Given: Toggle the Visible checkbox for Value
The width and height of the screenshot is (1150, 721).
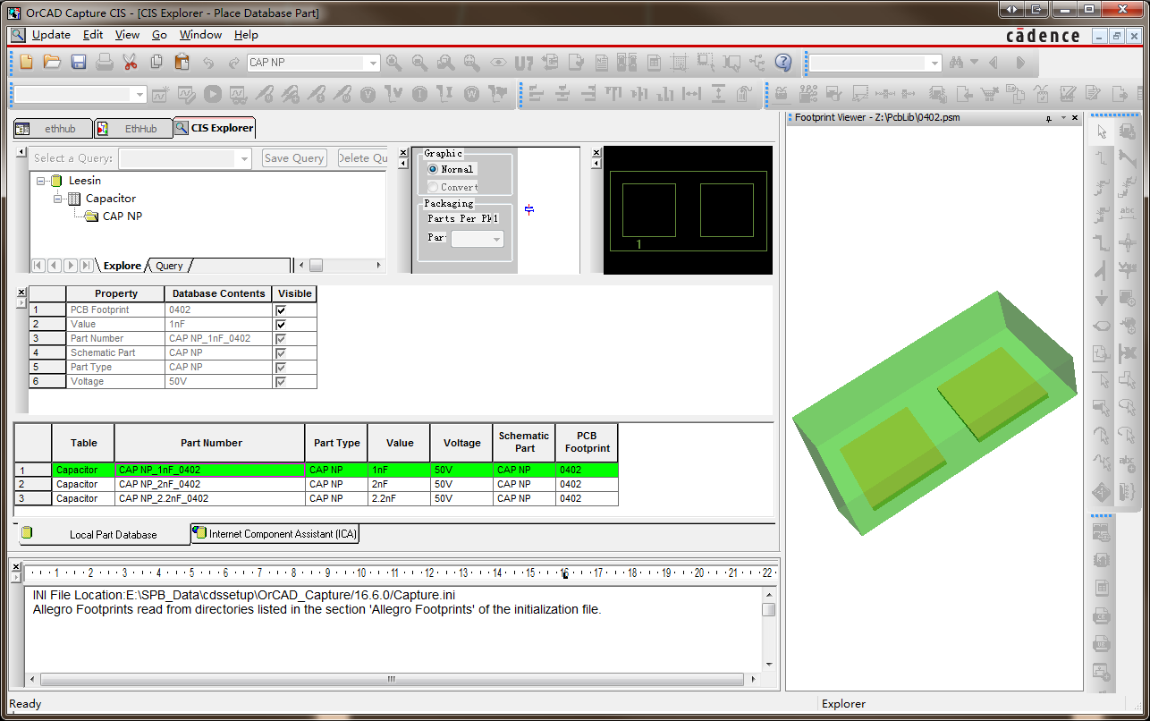Looking at the screenshot, I should pos(281,325).
